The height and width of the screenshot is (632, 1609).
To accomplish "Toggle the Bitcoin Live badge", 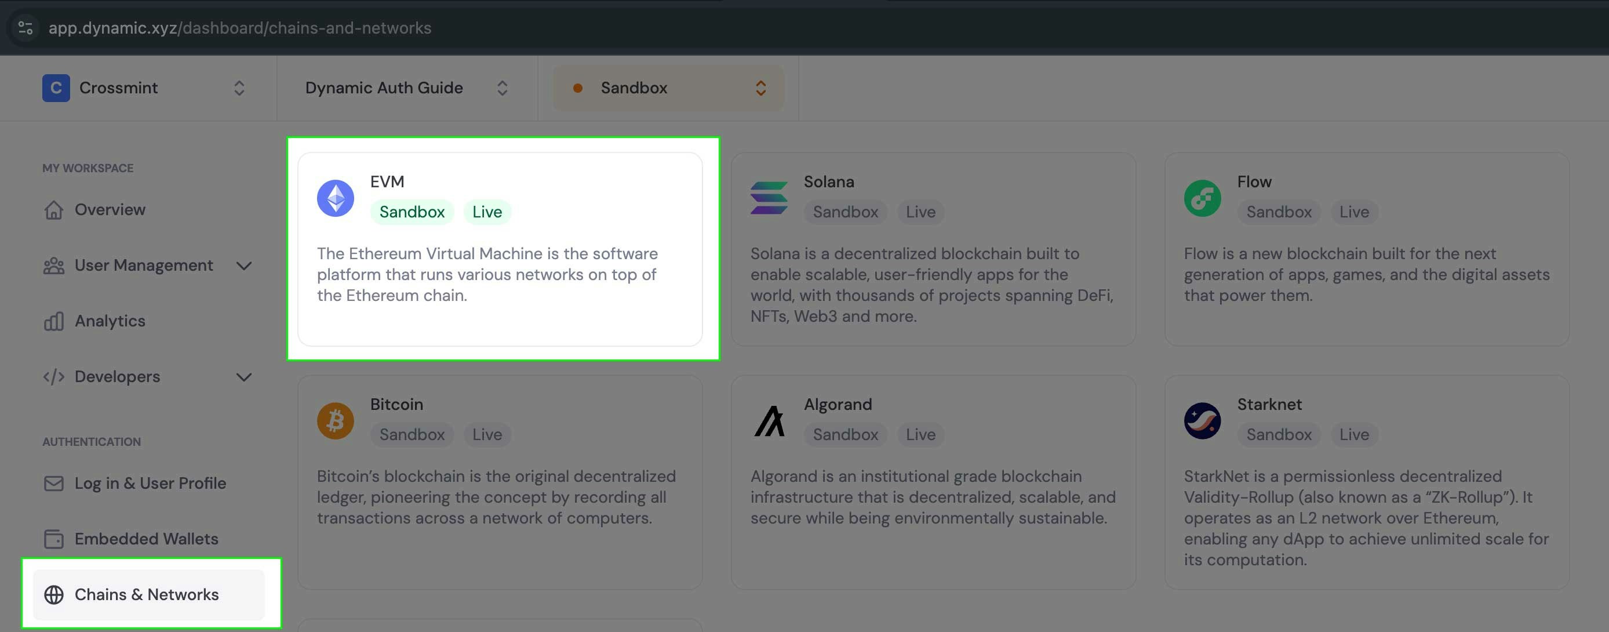I will pyautogui.click(x=487, y=434).
